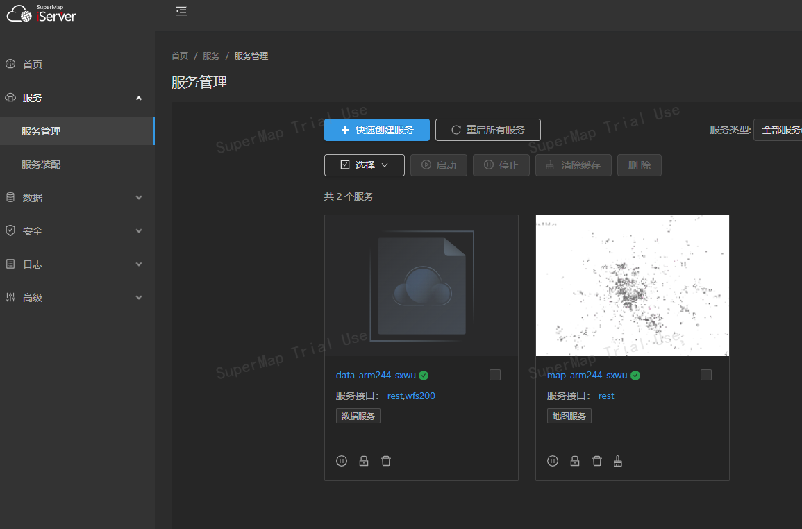This screenshot has width=802, height=529.
Task: Delete map-arm244-sxwu using its trash icon
Action: tap(596, 461)
